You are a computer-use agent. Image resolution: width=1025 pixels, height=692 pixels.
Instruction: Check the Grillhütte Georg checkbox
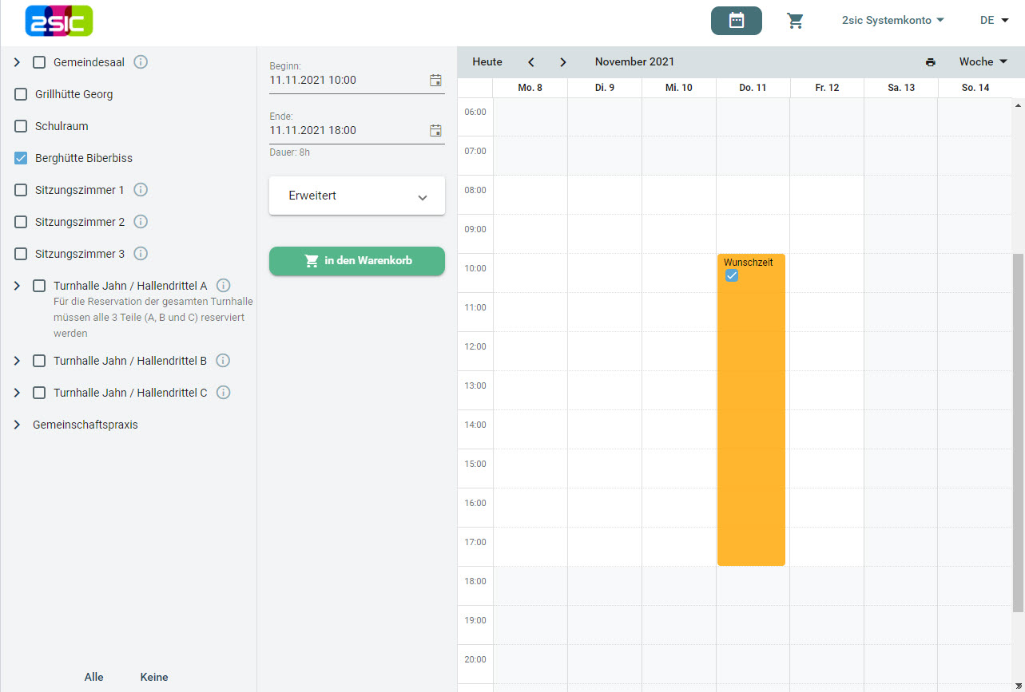pyautogui.click(x=21, y=94)
